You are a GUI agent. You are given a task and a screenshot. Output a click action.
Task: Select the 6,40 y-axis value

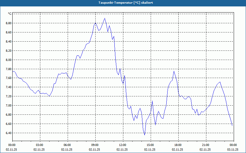[x=8, y=133]
